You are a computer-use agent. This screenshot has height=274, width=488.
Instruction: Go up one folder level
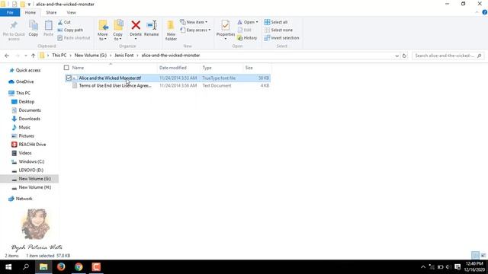click(33, 56)
